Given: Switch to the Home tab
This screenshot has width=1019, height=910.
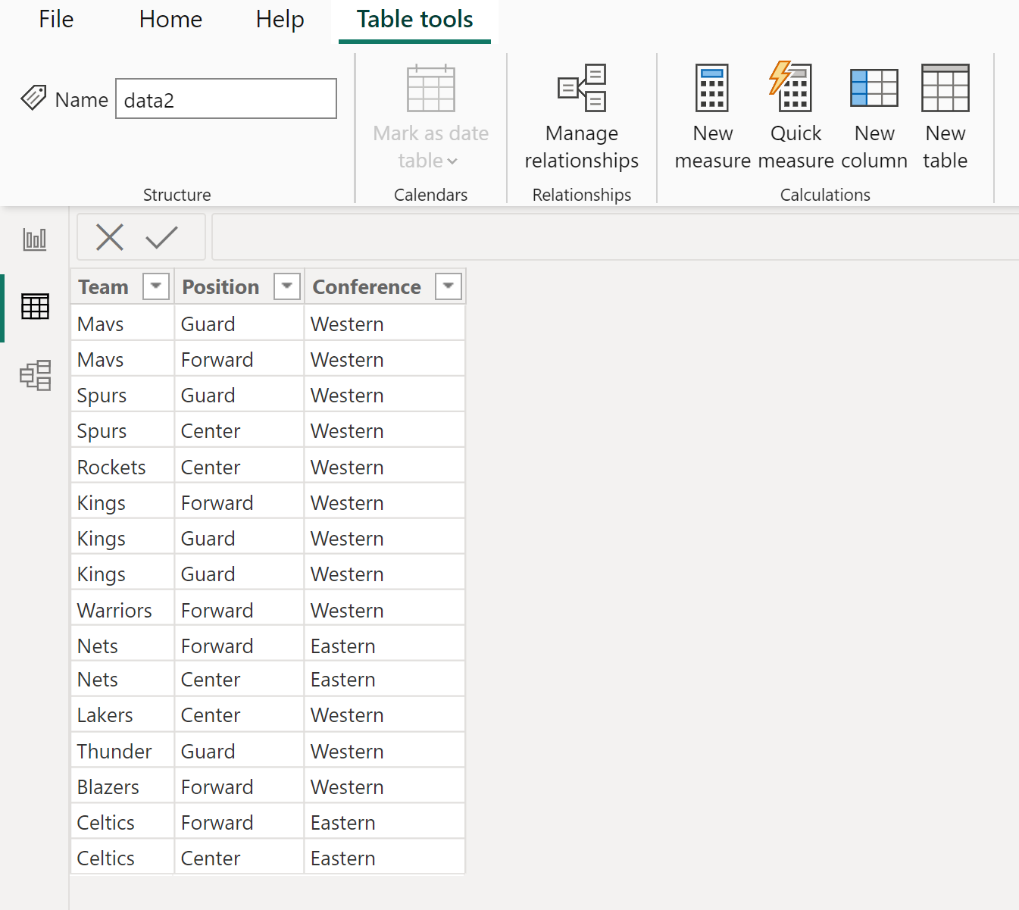Looking at the screenshot, I should click(170, 19).
